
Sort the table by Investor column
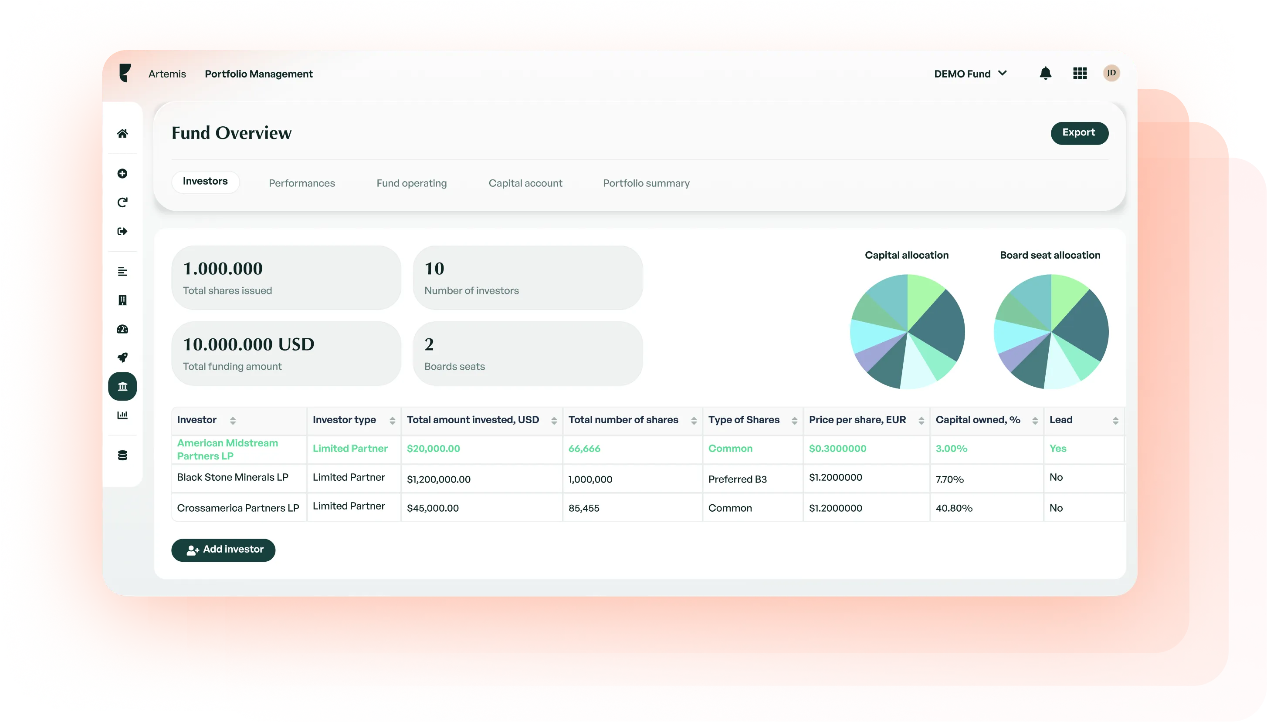(233, 420)
